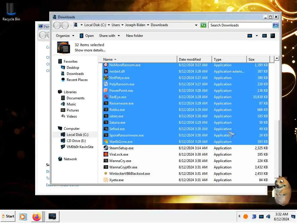Open the media player taskbar icon
The height and width of the screenshot is (223, 297).
(23, 217)
